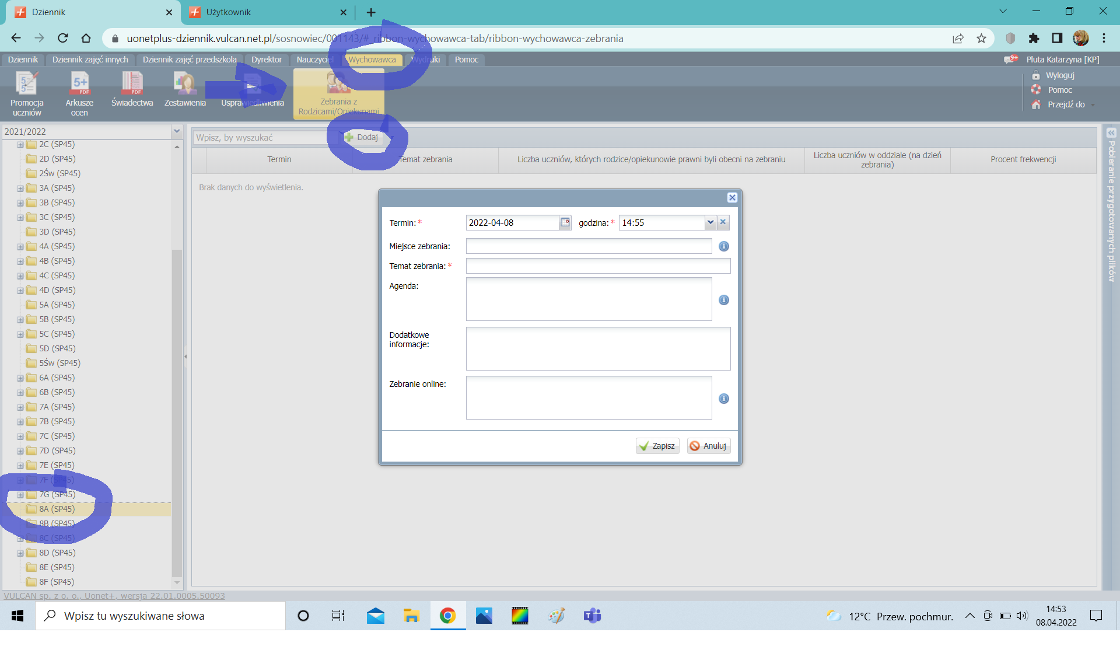
Task: Expand the 3A (SP45) tree folder
Action: (20, 188)
